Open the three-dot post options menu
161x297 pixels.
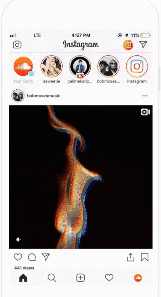145,96
